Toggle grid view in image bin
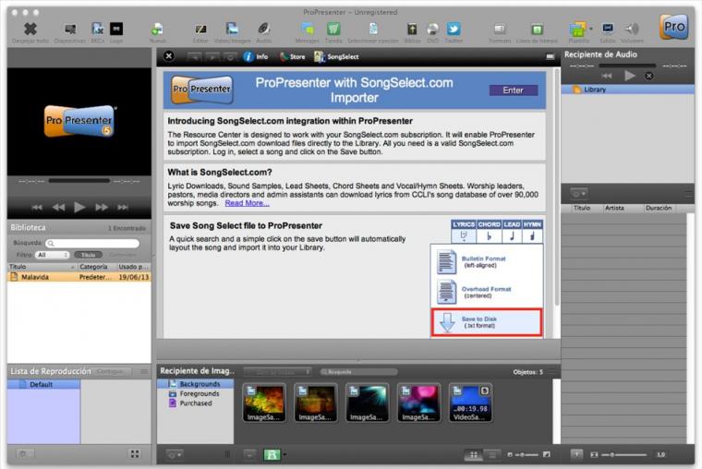The width and height of the screenshot is (702, 469). click(473, 454)
